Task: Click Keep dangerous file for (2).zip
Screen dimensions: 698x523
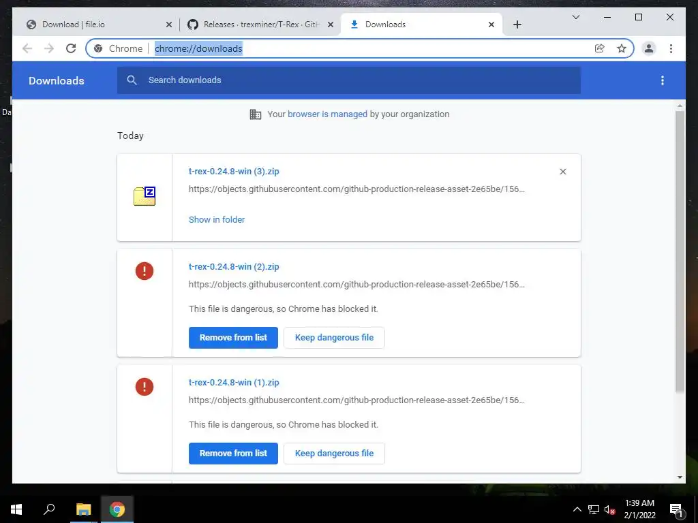Action: pos(334,338)
